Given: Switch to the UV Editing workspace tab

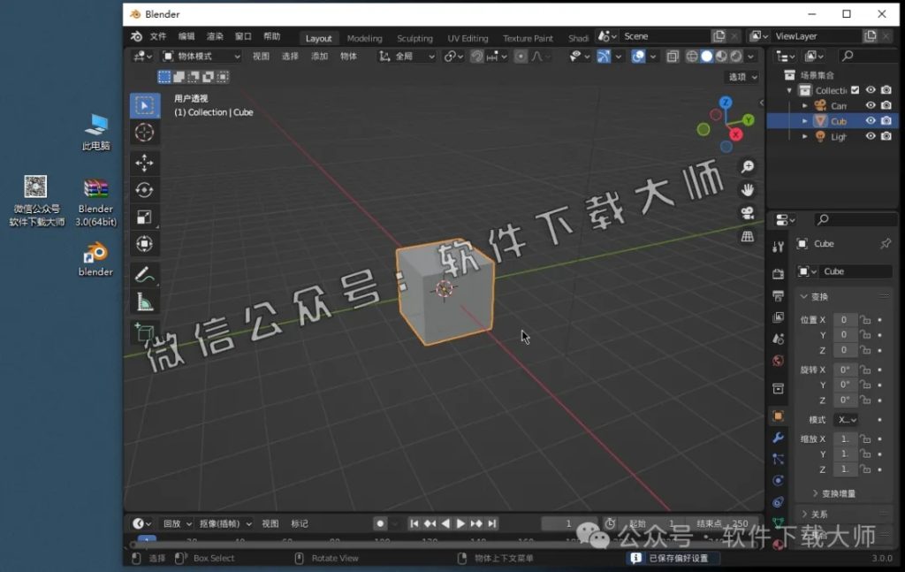Looking at the screenshot, I should point(468,38).
